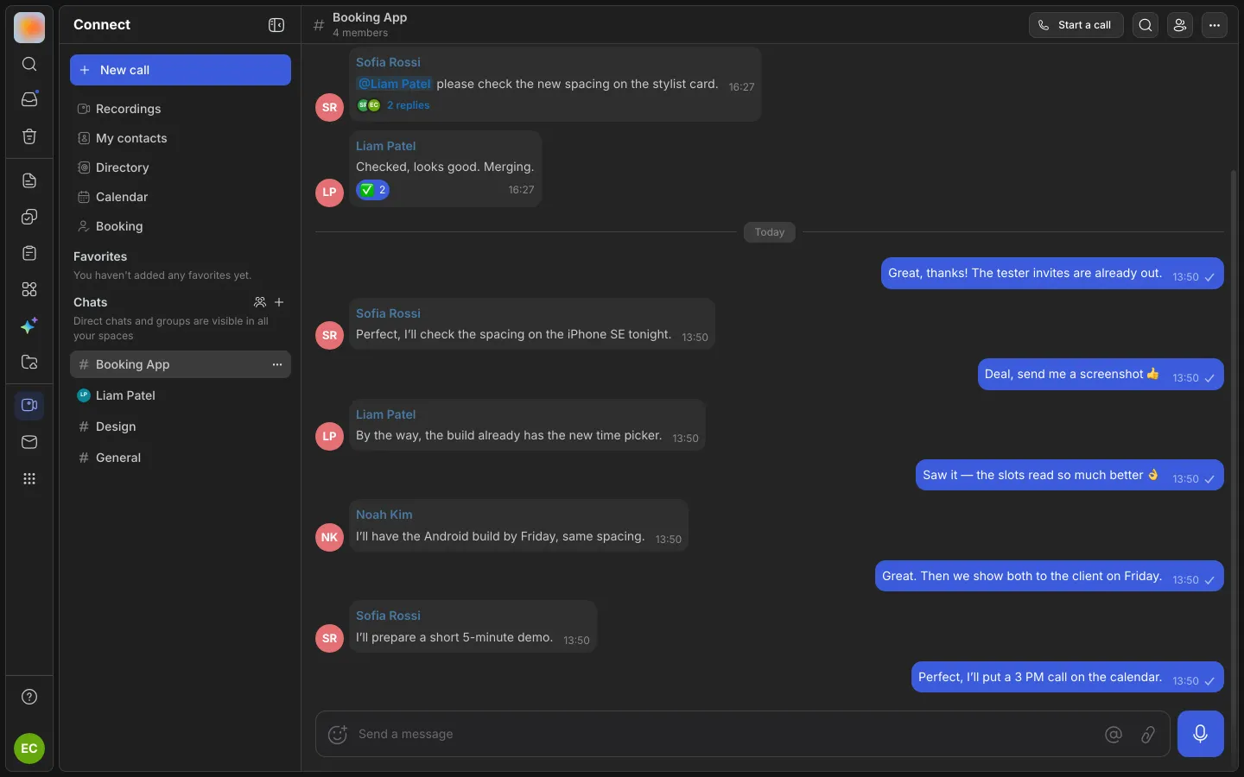Click the EC user avatar
This screenshot has width=1244, height=777.
[29, 749]
